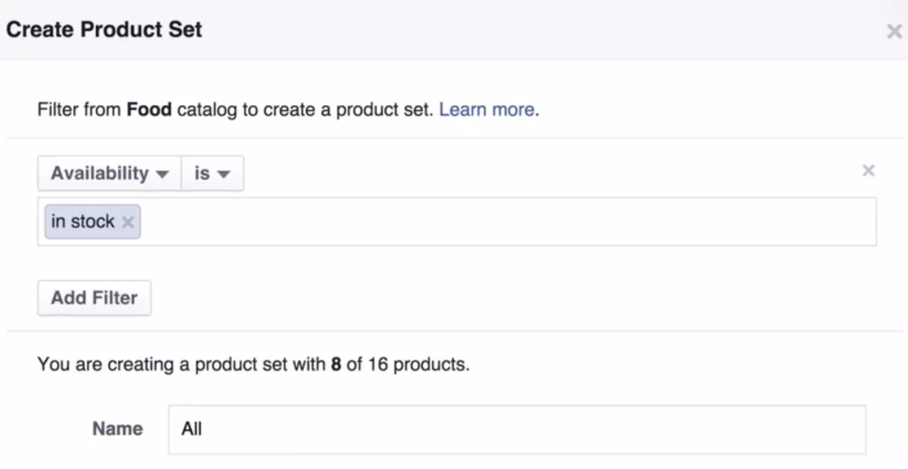Image resolution: width=908 pixels, height=469 pixels.
Task: Click the empty dialog header bar area
Action: 532,29
